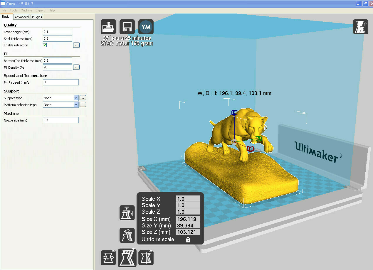
Task: Click the green Y-axis scale handle
Action: 258,139
